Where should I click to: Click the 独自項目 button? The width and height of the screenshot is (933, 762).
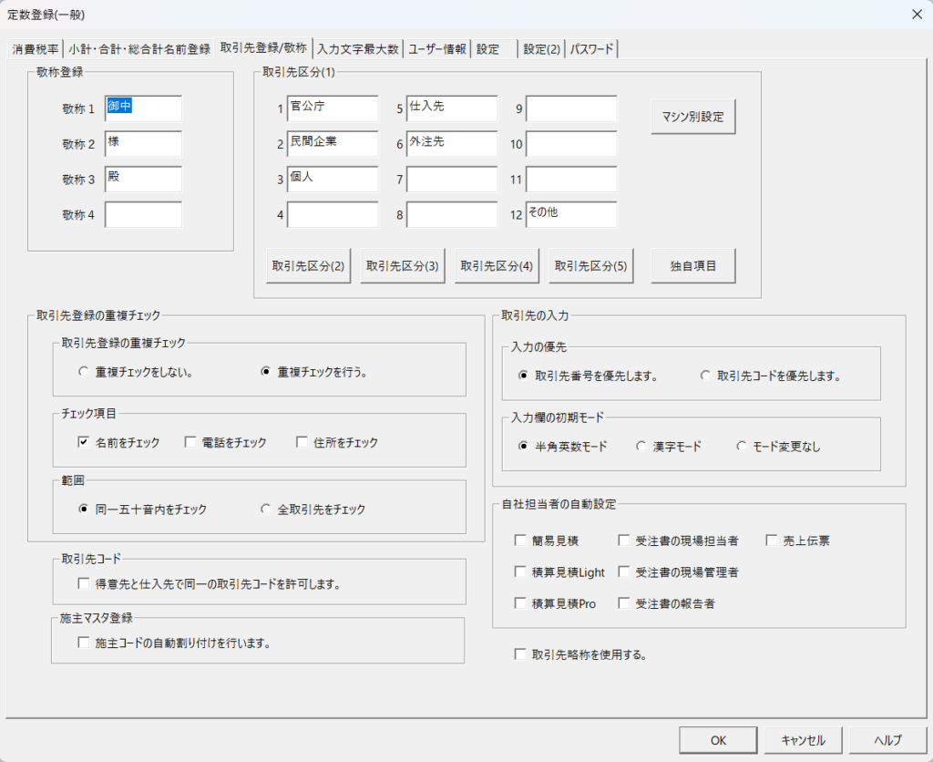pos(692,266)
